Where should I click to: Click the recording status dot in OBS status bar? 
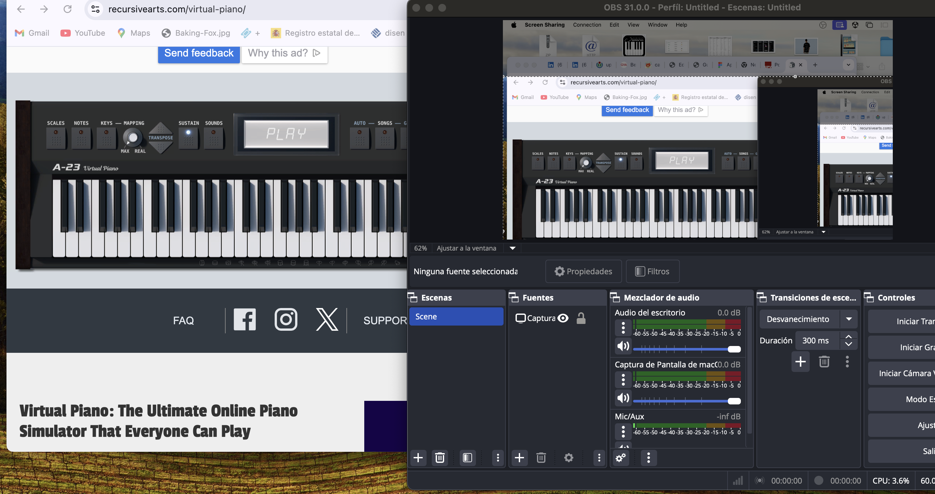(818, 481)
